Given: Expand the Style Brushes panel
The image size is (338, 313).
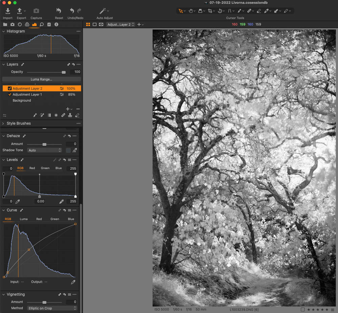Looking at the screenshot, I should (x=3, y=123).
